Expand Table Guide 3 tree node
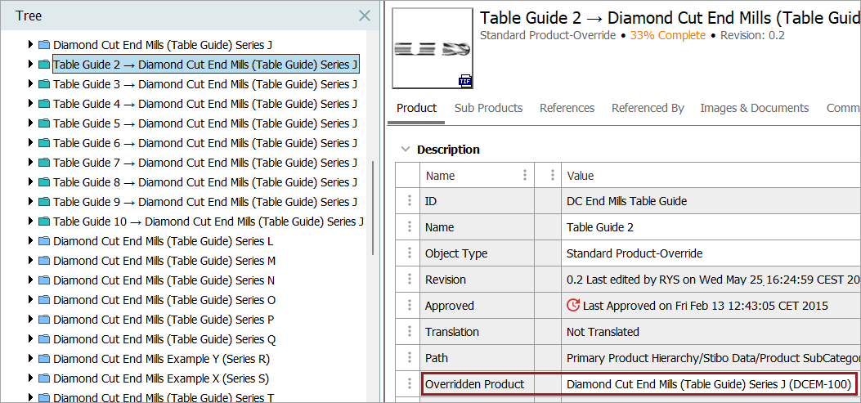 pyautogui.click(x=31, y=84)
